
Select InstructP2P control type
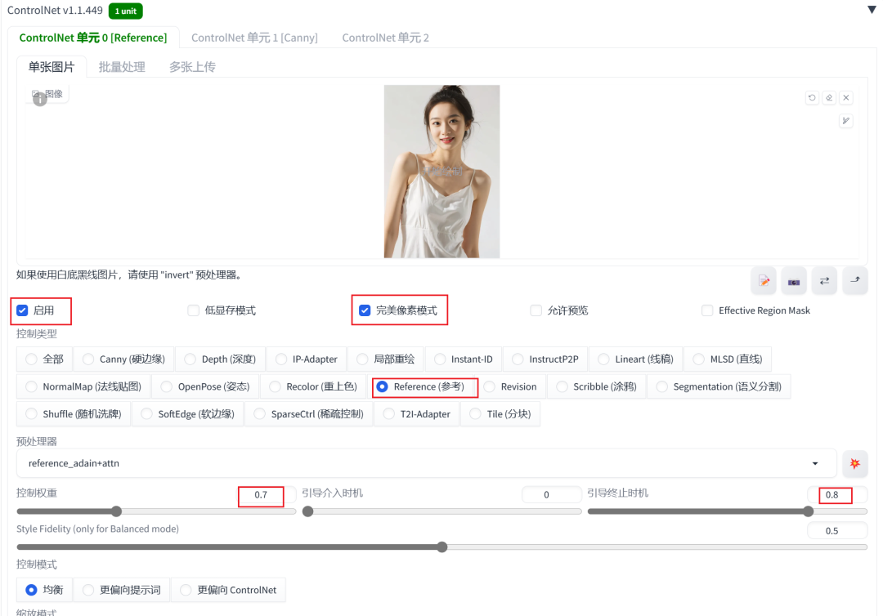point(545,359)
